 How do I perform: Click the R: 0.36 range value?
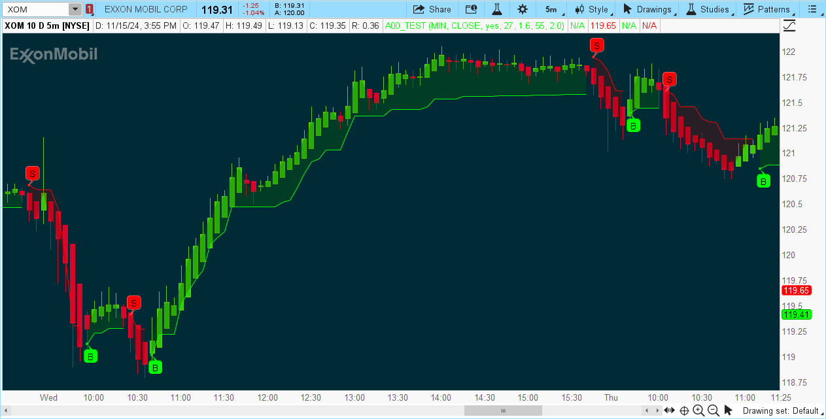click(365, 25)
